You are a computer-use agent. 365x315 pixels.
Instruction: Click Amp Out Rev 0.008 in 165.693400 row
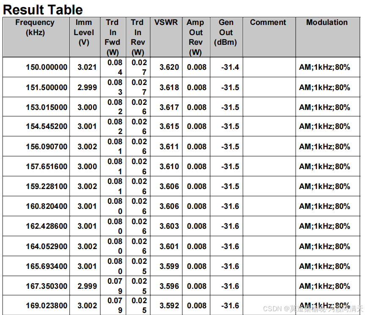tap(197, 266)
